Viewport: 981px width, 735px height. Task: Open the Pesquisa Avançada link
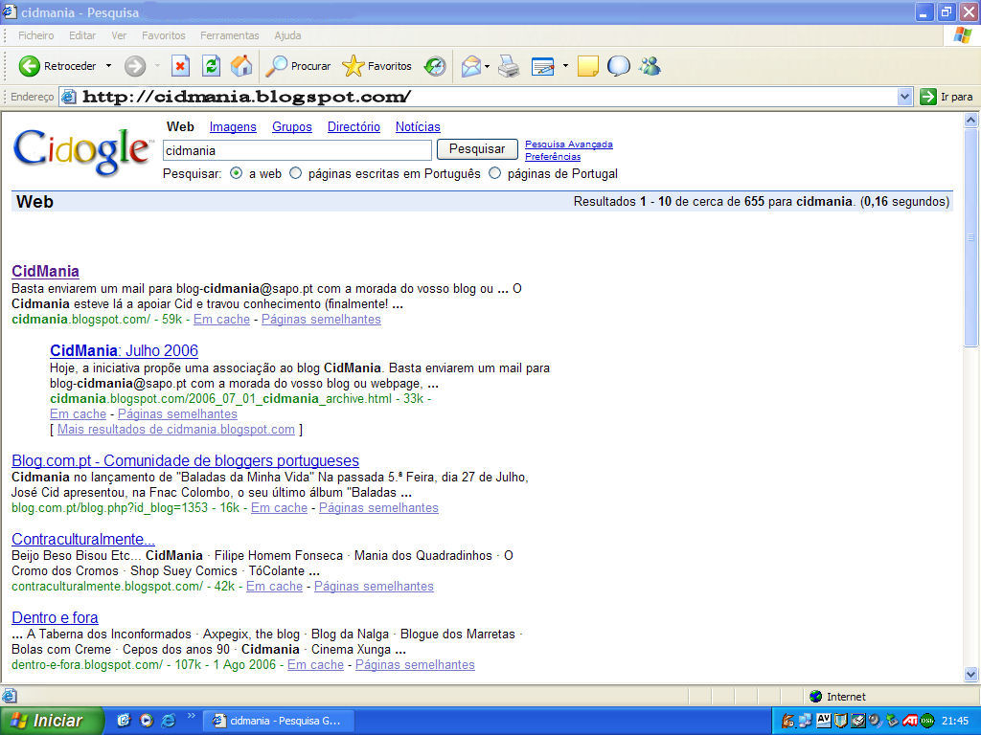[x=569, y=145]
